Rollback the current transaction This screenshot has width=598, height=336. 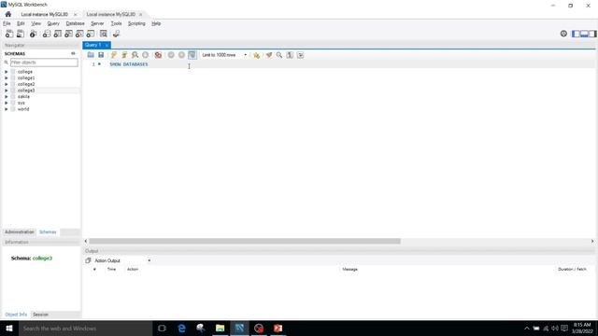pyautogui.click(x=181, y=55)
